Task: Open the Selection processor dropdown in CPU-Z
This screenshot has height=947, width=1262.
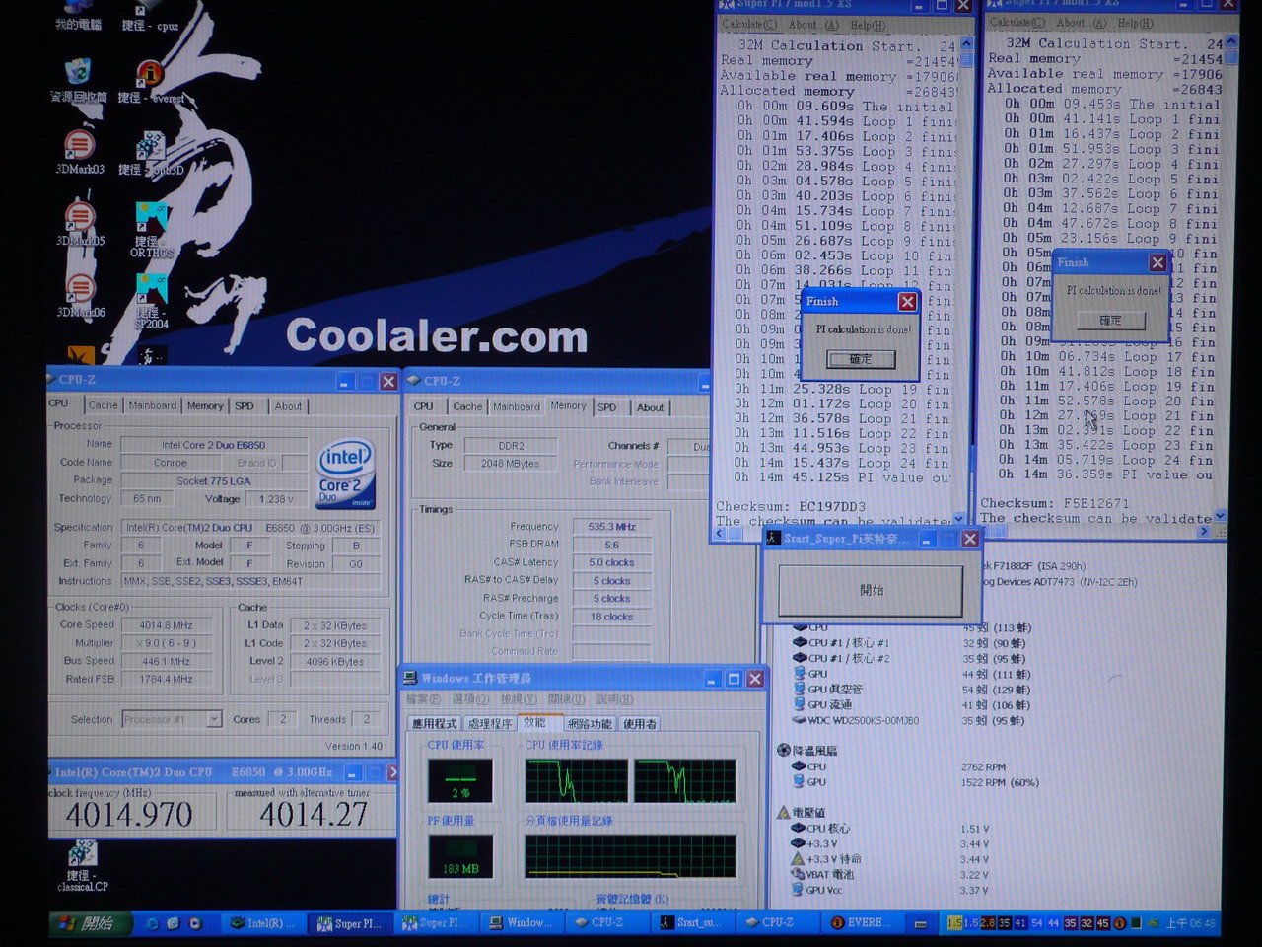Action: (214, 719)
